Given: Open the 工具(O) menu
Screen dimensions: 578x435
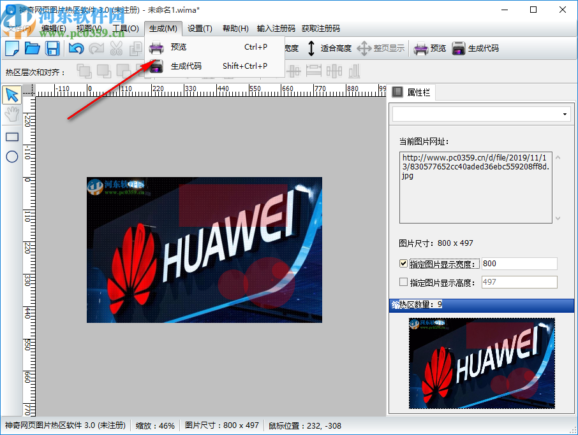Looking at the screenshot, I should pos(126,28).
